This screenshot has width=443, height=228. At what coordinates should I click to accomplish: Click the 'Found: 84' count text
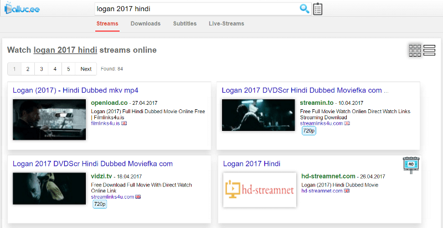point(112,69)
